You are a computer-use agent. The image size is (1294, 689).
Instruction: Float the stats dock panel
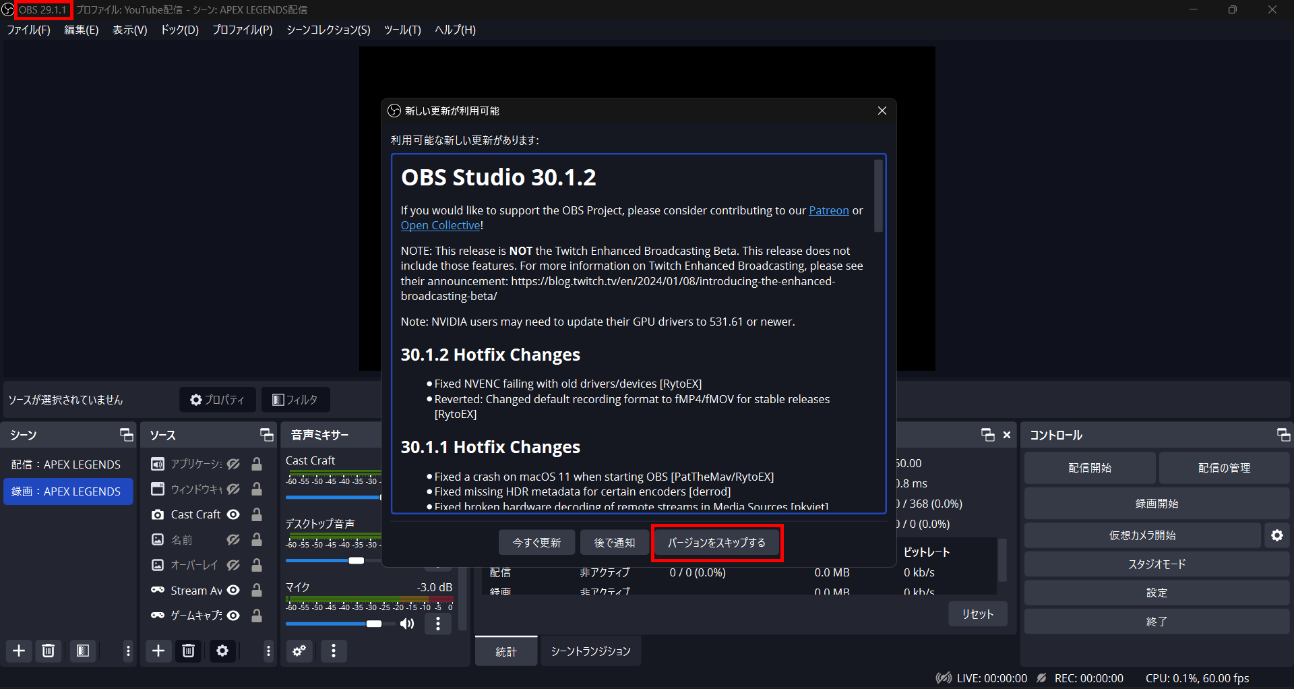point(988,435)
